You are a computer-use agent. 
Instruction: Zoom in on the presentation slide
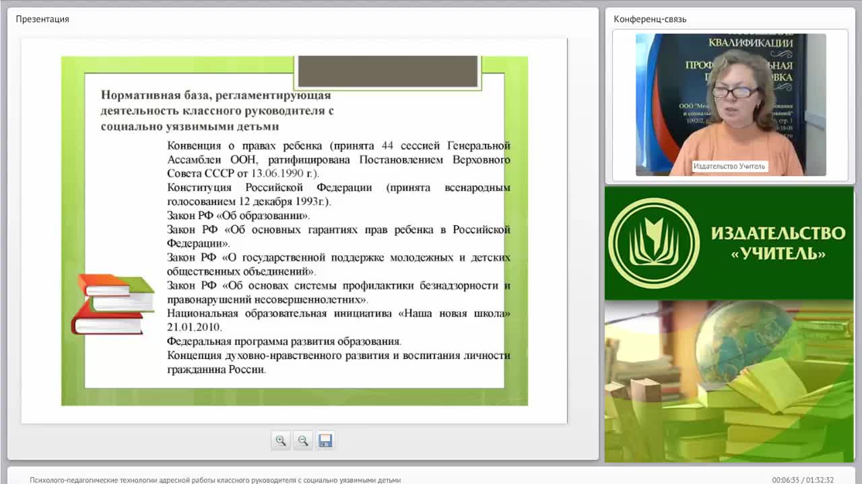click(x=281, y=441)
